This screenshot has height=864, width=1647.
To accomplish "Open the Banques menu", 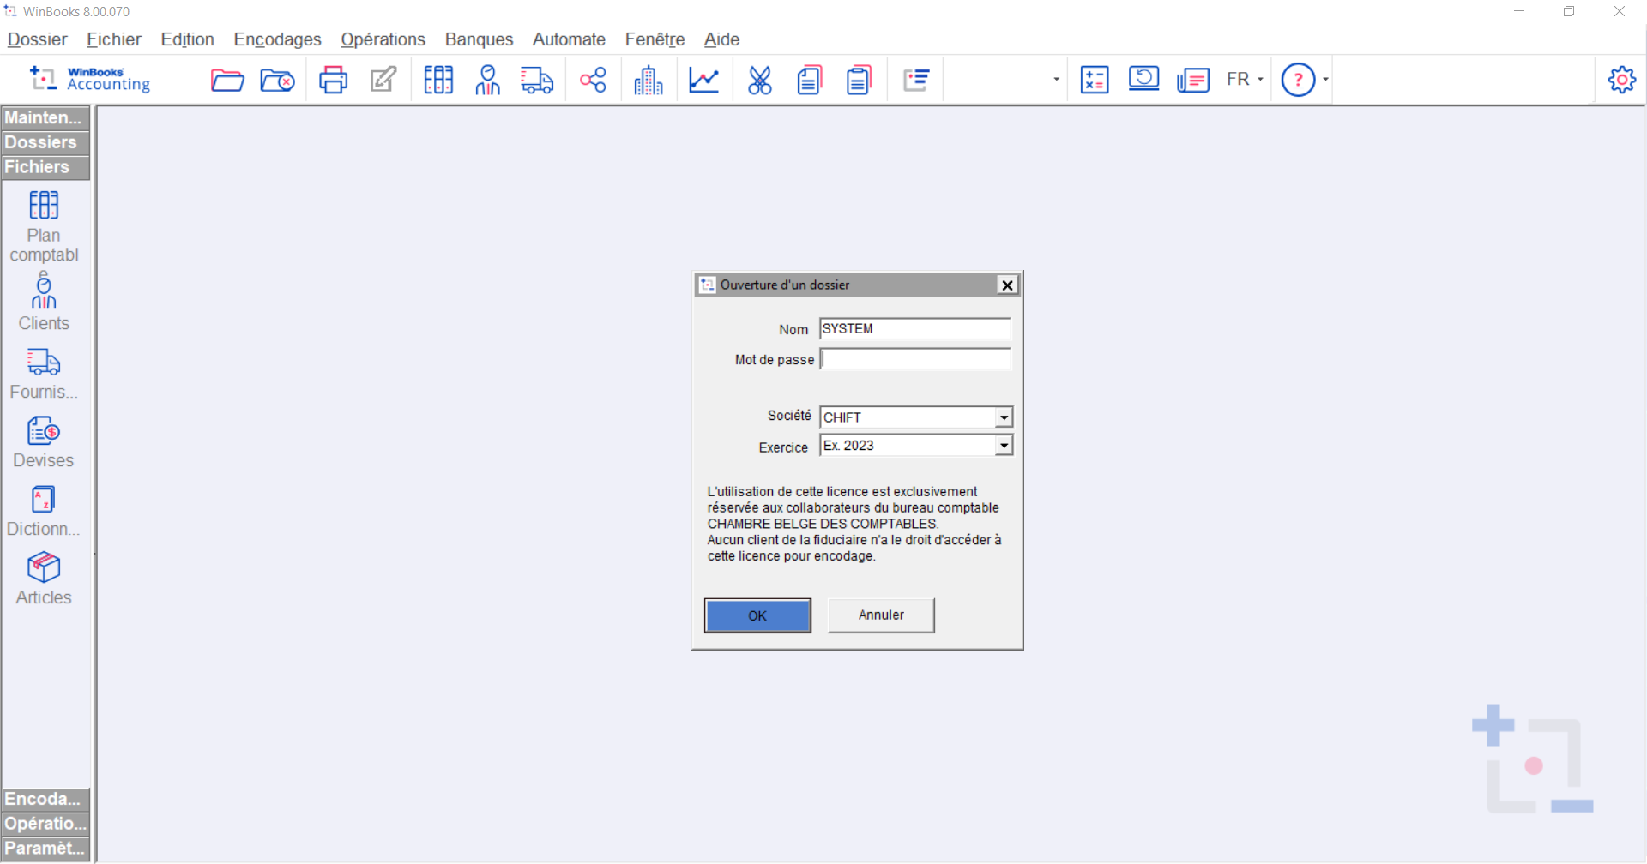I will 478,39.
